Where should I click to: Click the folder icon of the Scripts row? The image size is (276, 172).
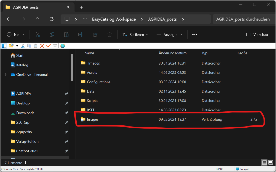coord(83,100)
